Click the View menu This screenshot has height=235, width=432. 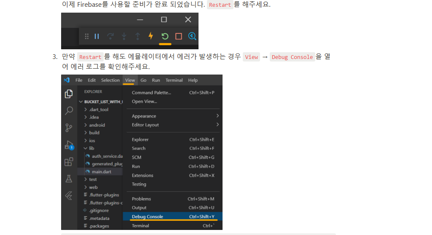click(x=130, y=80)
